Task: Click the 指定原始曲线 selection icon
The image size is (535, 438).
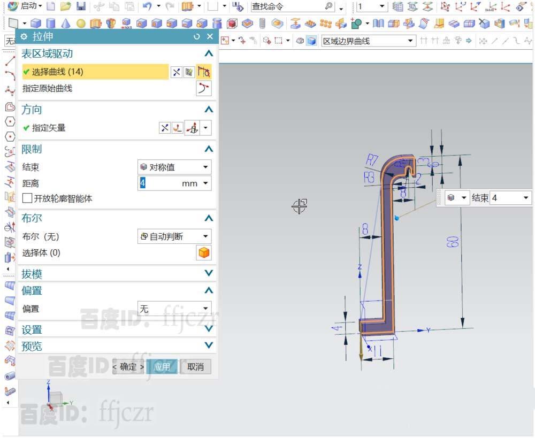Action: pos(204,89)
